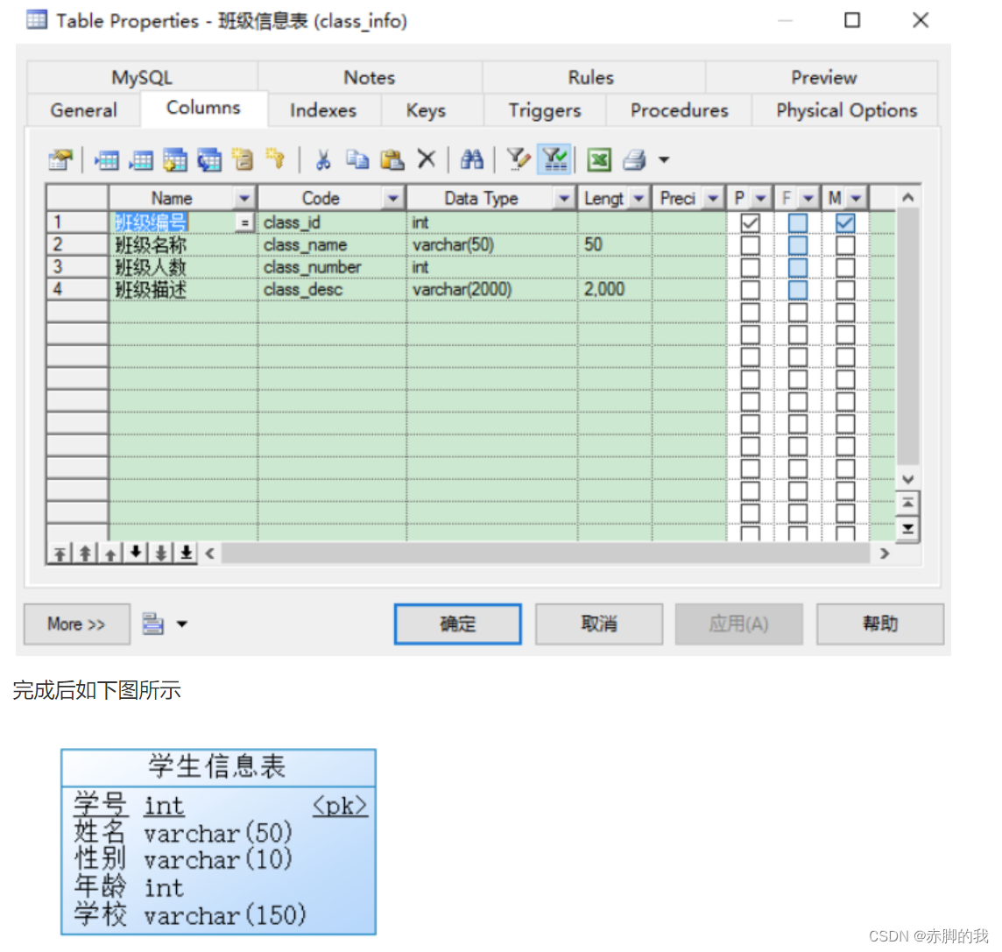Delete the selected row via X icon
The height and width of the screenshot is (952, 1002).
coord(426,159)
